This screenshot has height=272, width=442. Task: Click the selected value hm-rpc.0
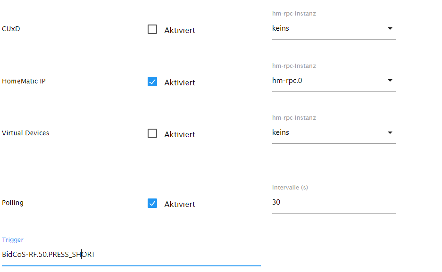click(x=287, y=81)
